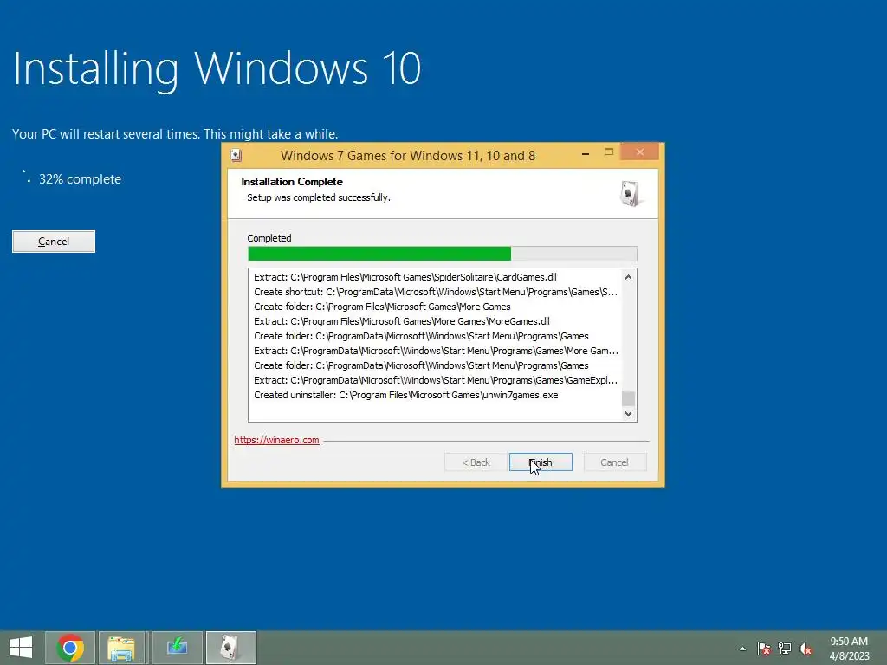Screen dimensions: 887x665
Task: Close the Windows 7 Games installer window
Action: click(x=640, y=152)
